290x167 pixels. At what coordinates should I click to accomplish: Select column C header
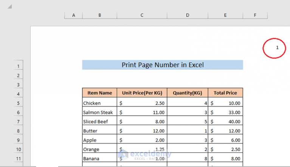(142, 15)
